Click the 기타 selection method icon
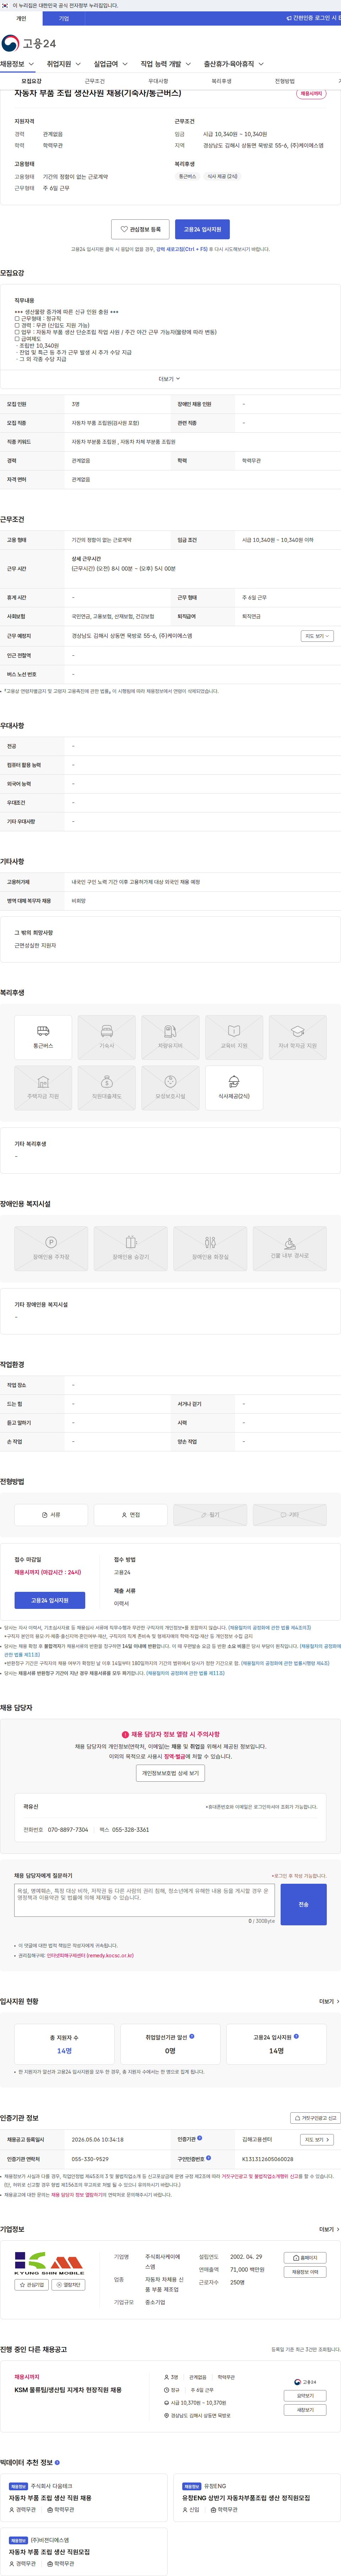Viewport: 341px width, 2576px height. [289, 1515]
